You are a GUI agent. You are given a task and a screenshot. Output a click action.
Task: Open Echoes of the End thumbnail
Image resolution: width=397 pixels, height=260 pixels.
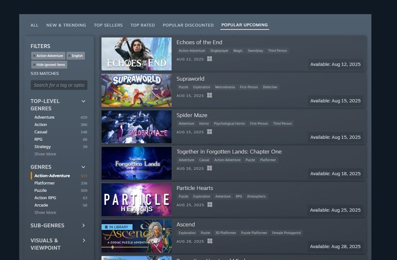click(137, 54)
